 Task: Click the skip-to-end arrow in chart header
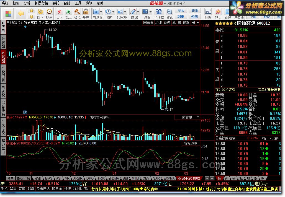point(193,23)
